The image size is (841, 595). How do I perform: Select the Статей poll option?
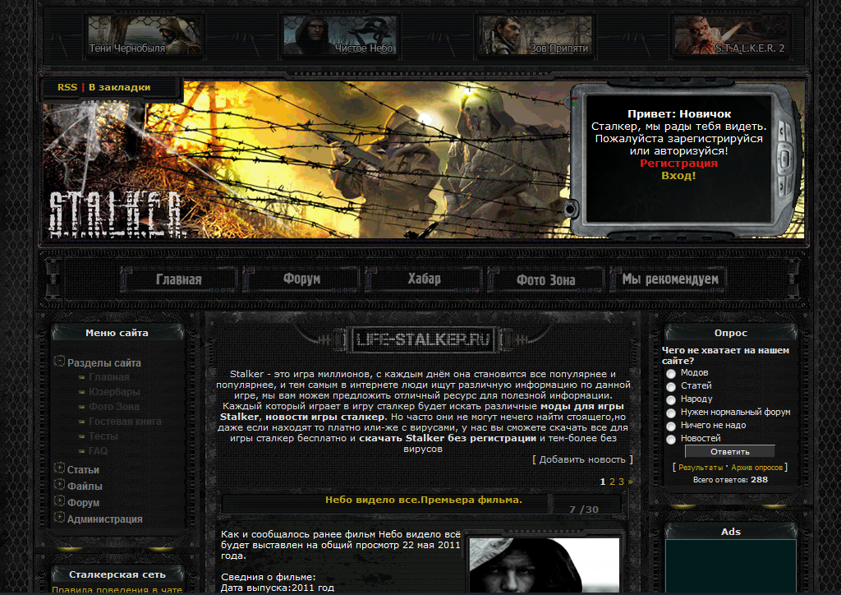[670, 387]
